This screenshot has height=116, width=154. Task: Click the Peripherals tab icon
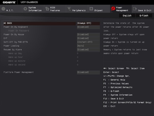click(69, 9)
